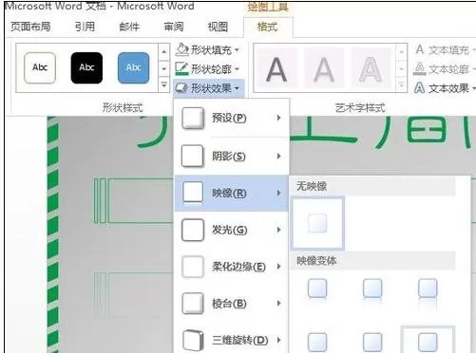The image size is (476, 353).
Task: Click the 预设 preset effect icon
Action: tap(193, 119)
